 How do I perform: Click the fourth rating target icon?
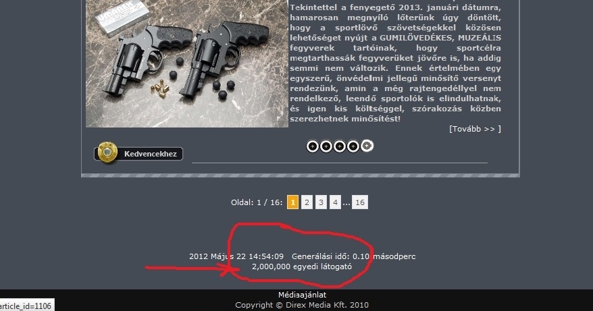pos(353,146)
